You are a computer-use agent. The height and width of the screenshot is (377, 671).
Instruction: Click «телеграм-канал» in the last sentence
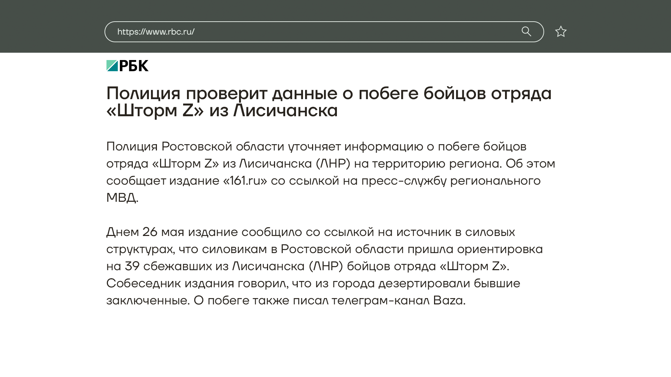pyautogui.click(x=380, y=301)
